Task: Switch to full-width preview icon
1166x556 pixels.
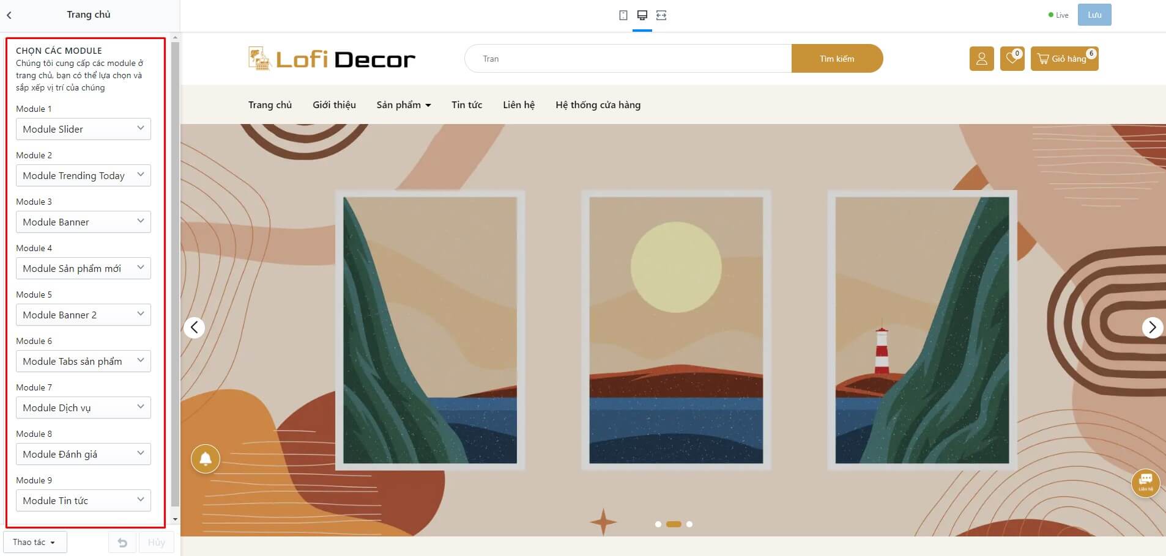Action: coord(661,15)
